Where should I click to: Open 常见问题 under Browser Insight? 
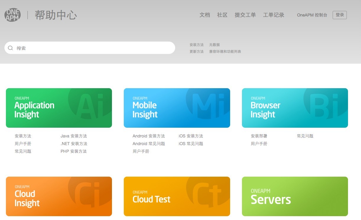point(305,136)
